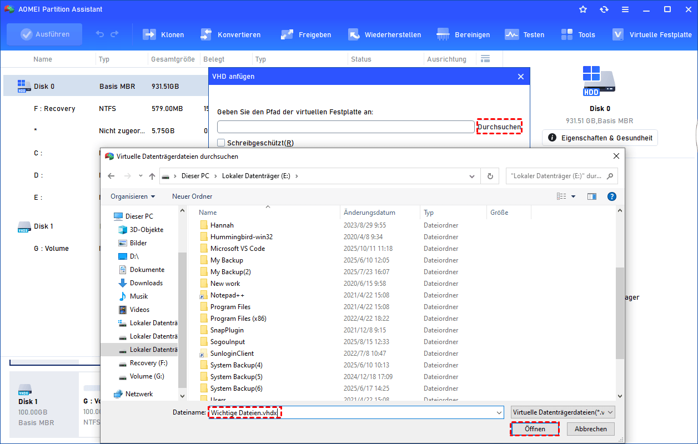Click the Abbrechen button
698x444 pixels.
590,429
